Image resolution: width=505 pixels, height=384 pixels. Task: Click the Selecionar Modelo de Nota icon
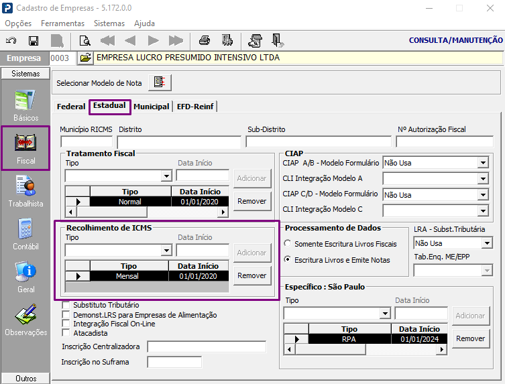tap(160, 82)
